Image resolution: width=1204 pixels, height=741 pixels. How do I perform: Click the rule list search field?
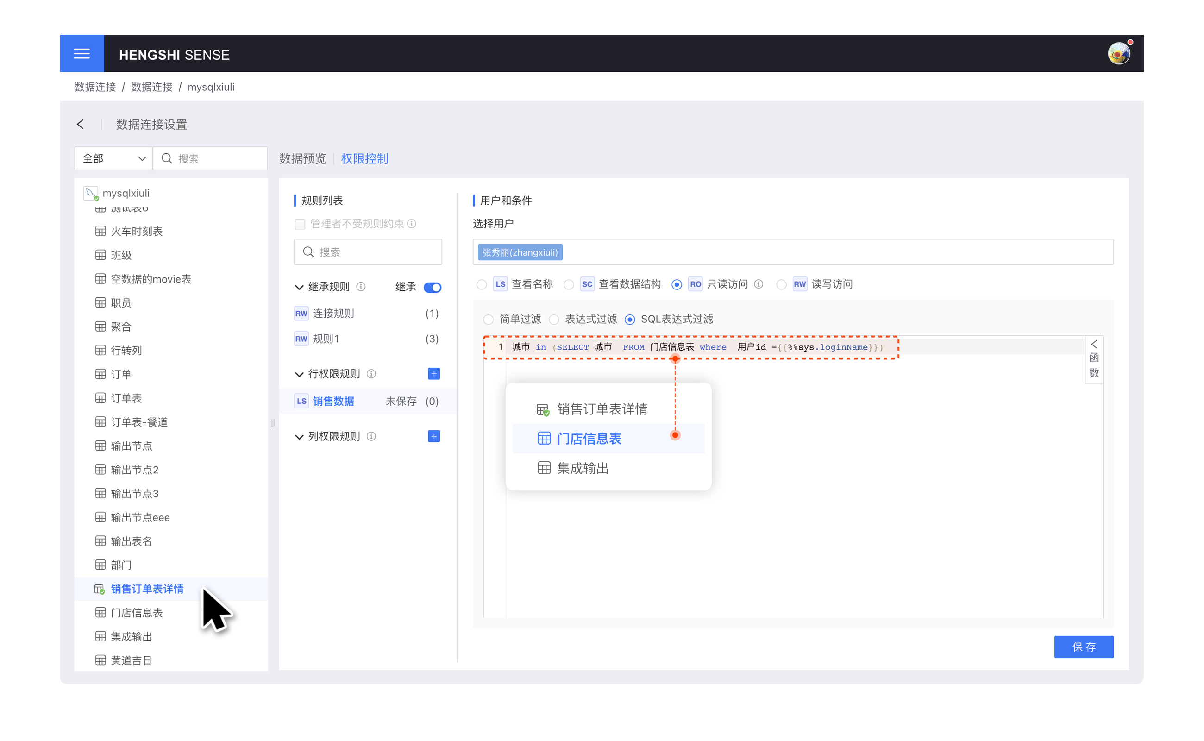368,252
